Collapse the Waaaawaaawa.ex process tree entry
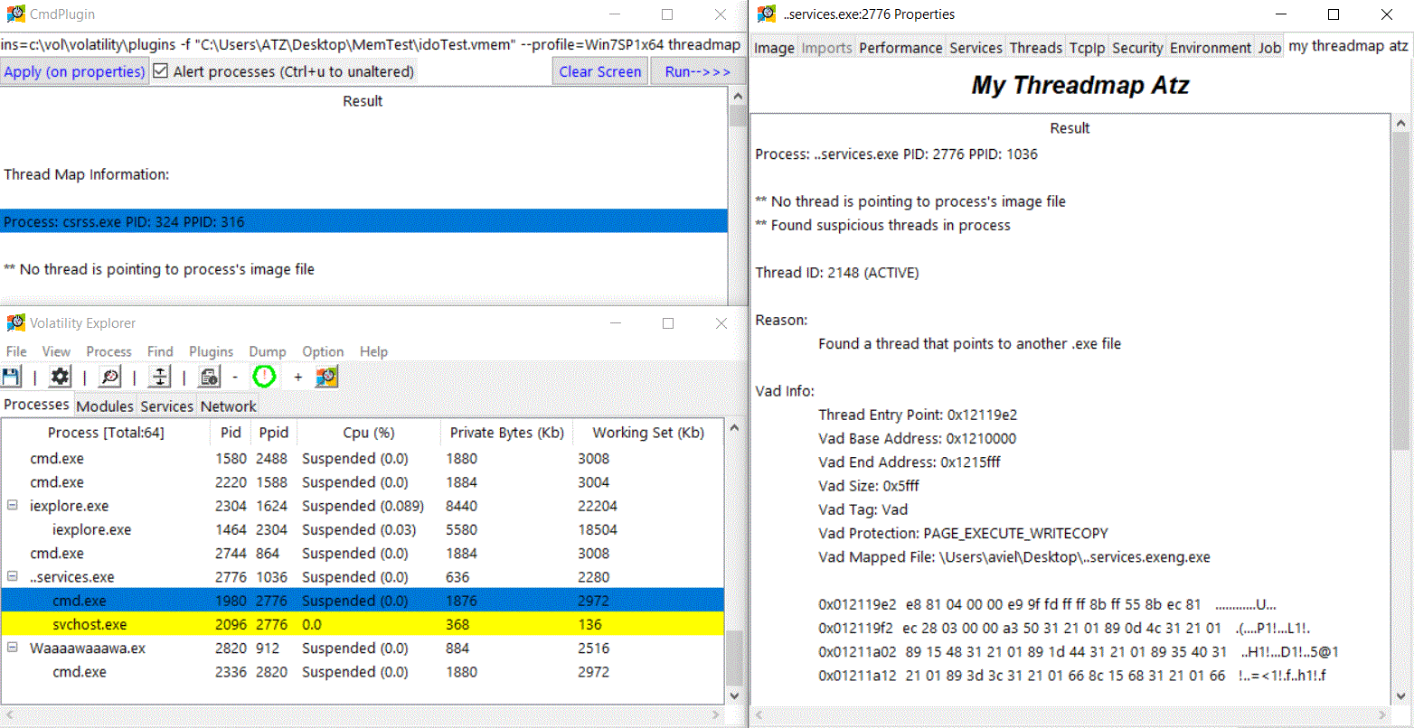 [x=12, y=648]
